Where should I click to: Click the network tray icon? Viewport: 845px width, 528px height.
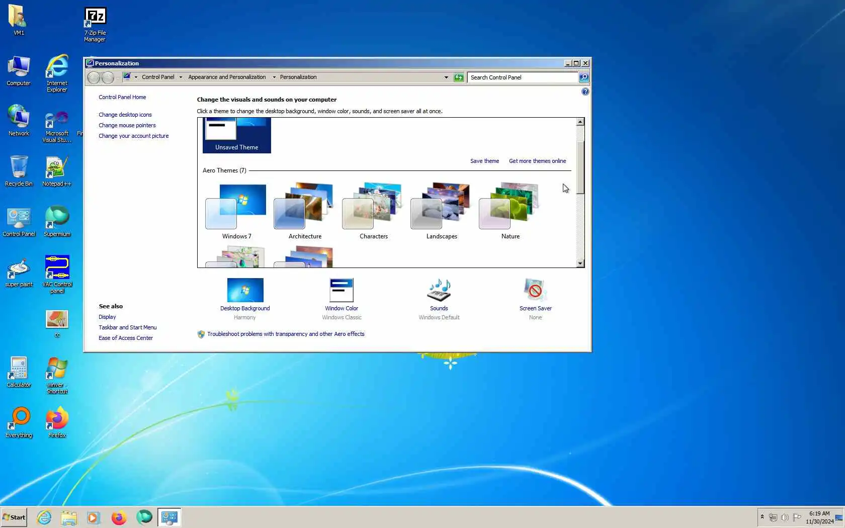[773, 517]
